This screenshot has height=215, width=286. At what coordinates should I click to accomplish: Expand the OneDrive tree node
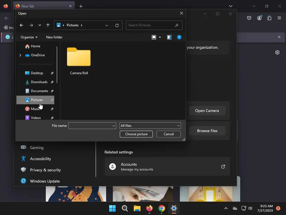pyautogui.click(x=20, y=55)
